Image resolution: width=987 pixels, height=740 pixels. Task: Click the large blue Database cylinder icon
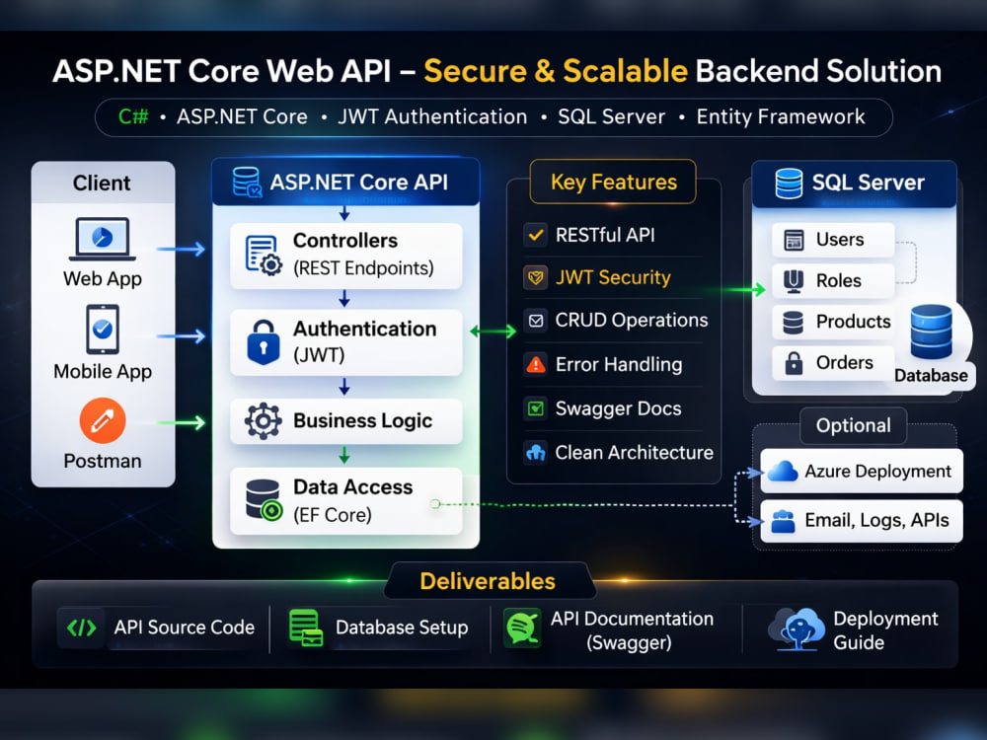(x=932, y=333)
